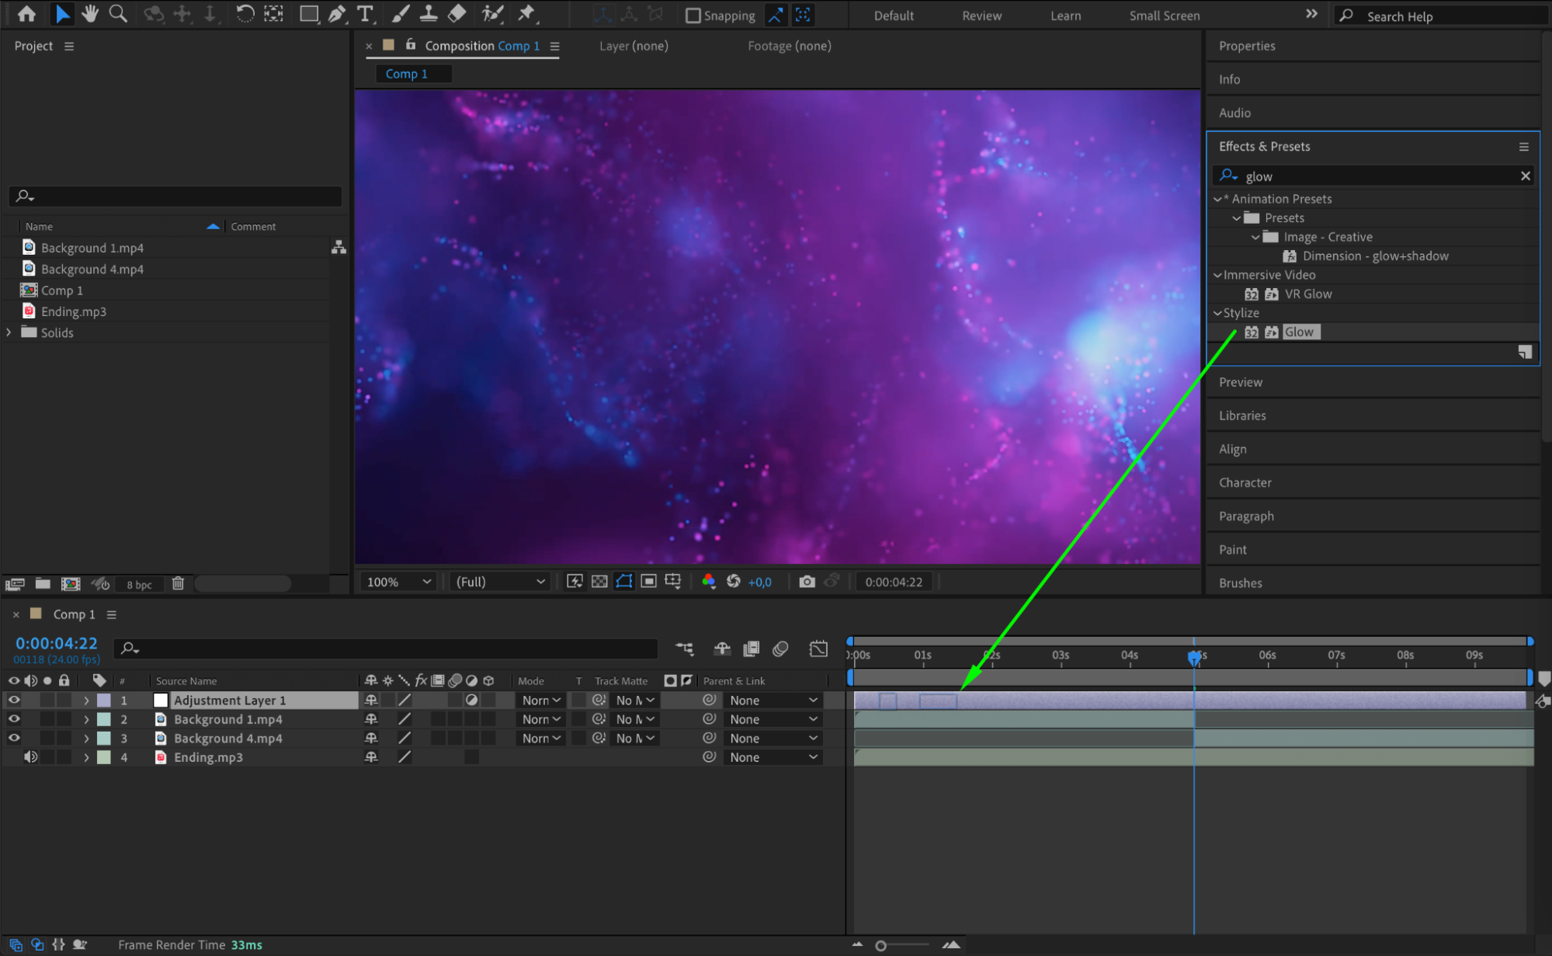
Task: Expand the Solids folder
Action: [9, 332]
